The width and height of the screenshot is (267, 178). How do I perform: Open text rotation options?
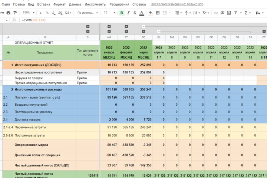coord(206,13)
